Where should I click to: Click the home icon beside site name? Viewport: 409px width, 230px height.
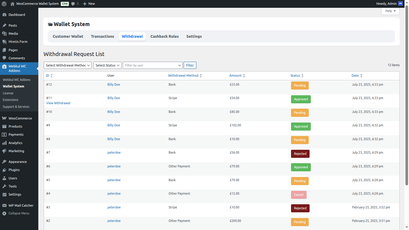point(12,4)
